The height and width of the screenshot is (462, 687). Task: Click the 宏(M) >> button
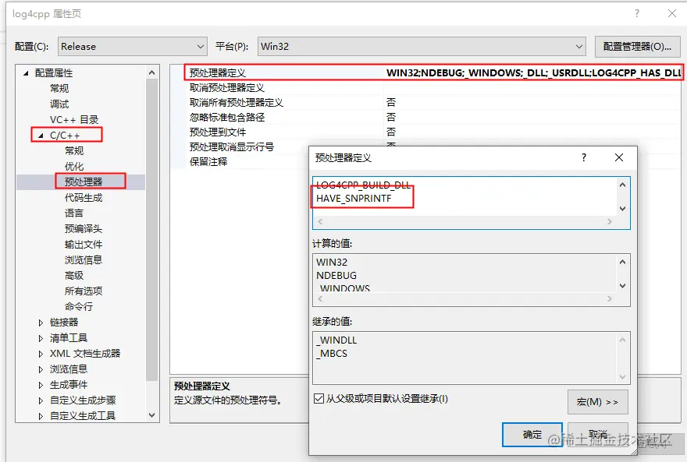point(598,402)
